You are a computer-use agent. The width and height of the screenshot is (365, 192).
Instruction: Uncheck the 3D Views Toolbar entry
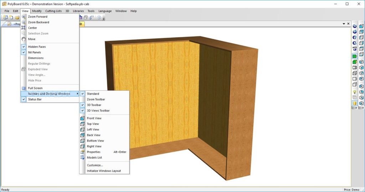click(x=104, y=111)
